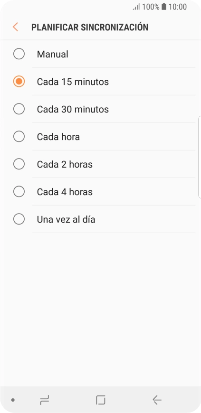Screen dimensions: 201x413
Task: Tap the 10:00 clock in status bar
Action: tap(178, 7)
